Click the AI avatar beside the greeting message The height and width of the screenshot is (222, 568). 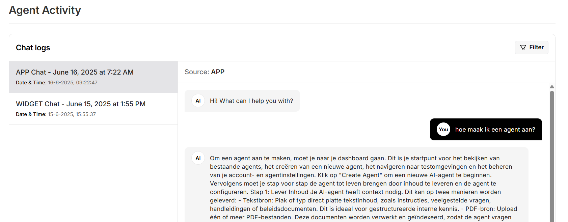[198, 101]
